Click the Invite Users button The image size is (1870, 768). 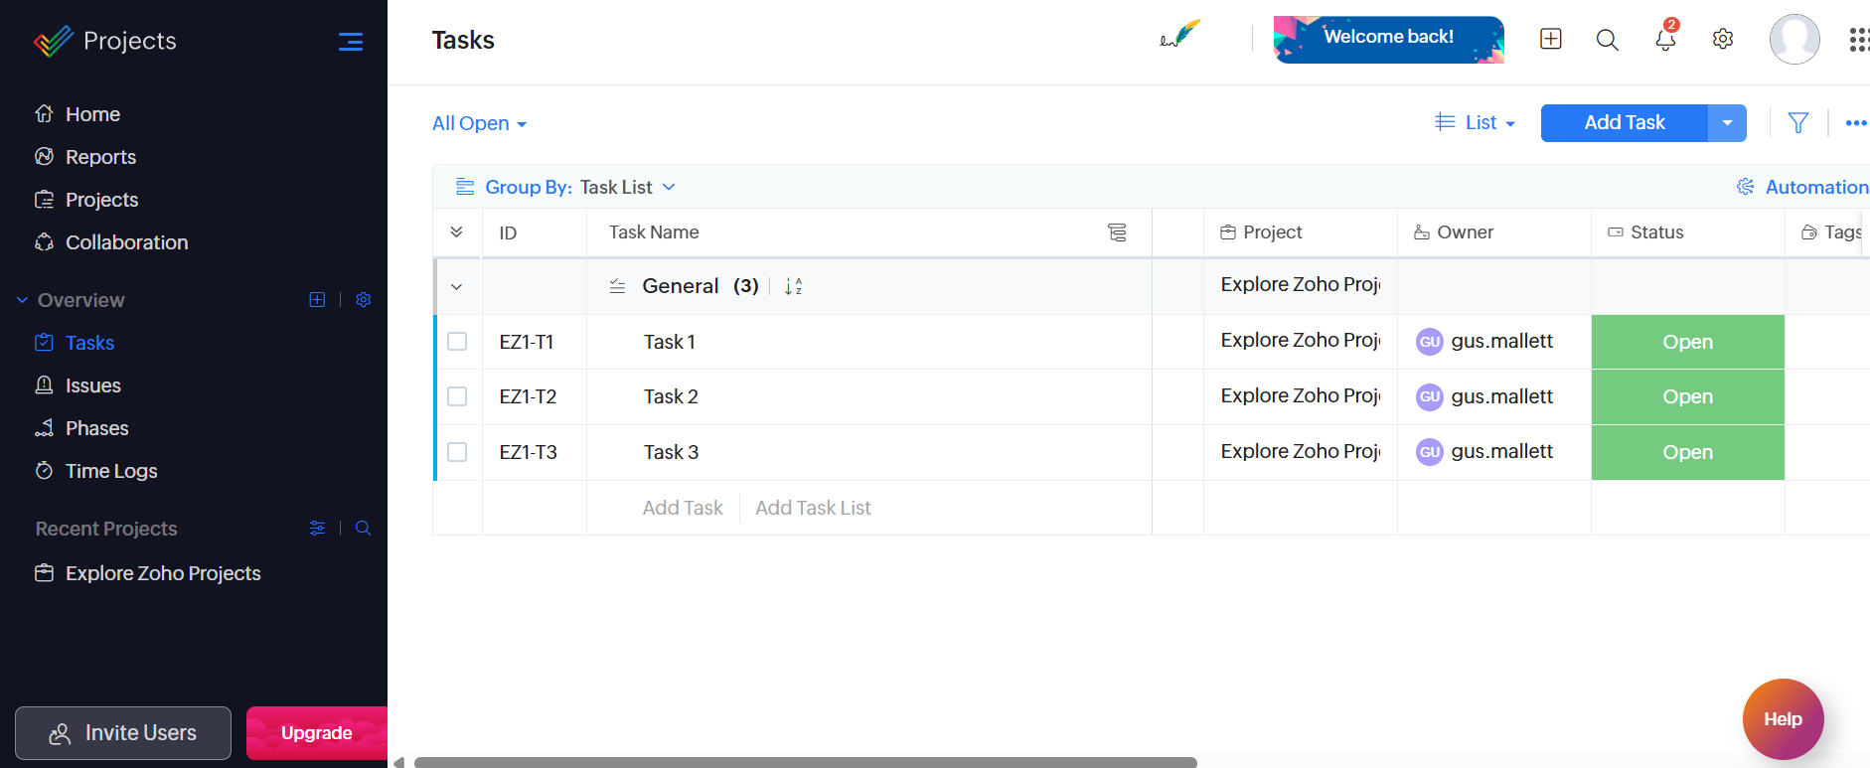tap(123, 733)
